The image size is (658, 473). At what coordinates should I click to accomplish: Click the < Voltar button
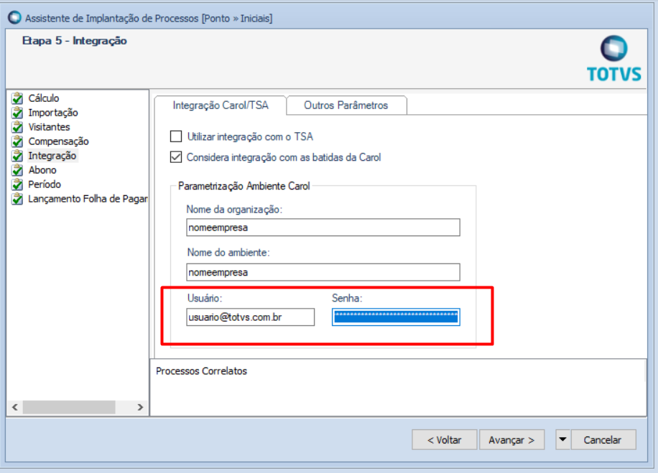coord(445,440)
